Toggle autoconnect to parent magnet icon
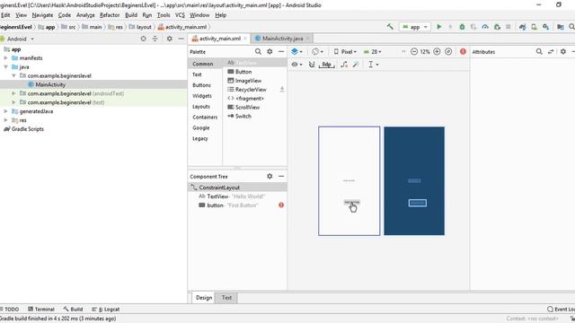Image resolution: width=575 pixels, height=323 pixels. [x=312, y=65]
